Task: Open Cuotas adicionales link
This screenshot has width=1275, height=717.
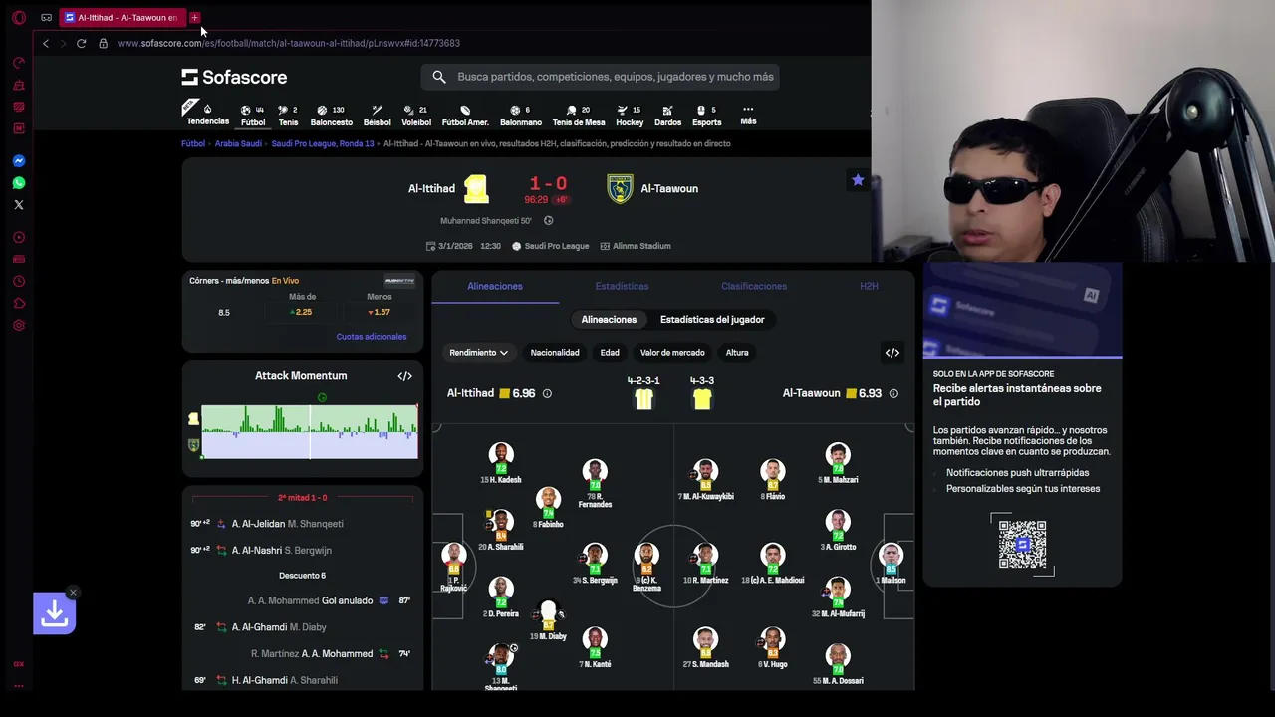Action: click(372, 337)
